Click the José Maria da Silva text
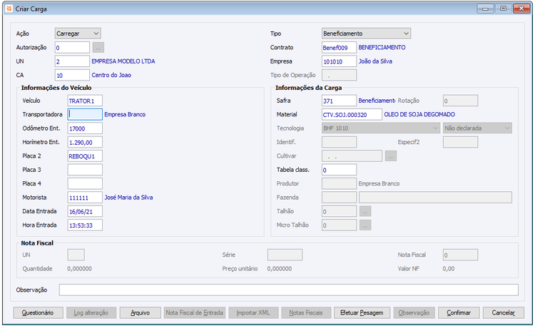Image resolution: width=535 pixels, height=326 pixels. [128, 198]
